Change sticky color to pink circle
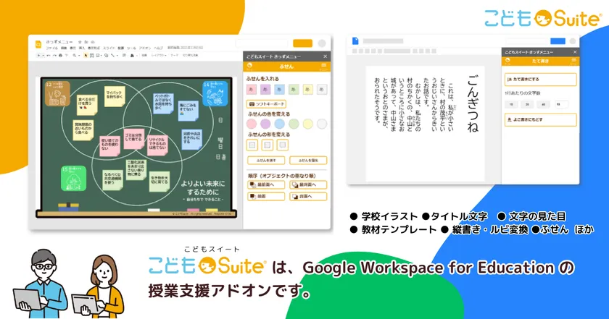This screenshot has width=609, height=319. coord(252,124)
